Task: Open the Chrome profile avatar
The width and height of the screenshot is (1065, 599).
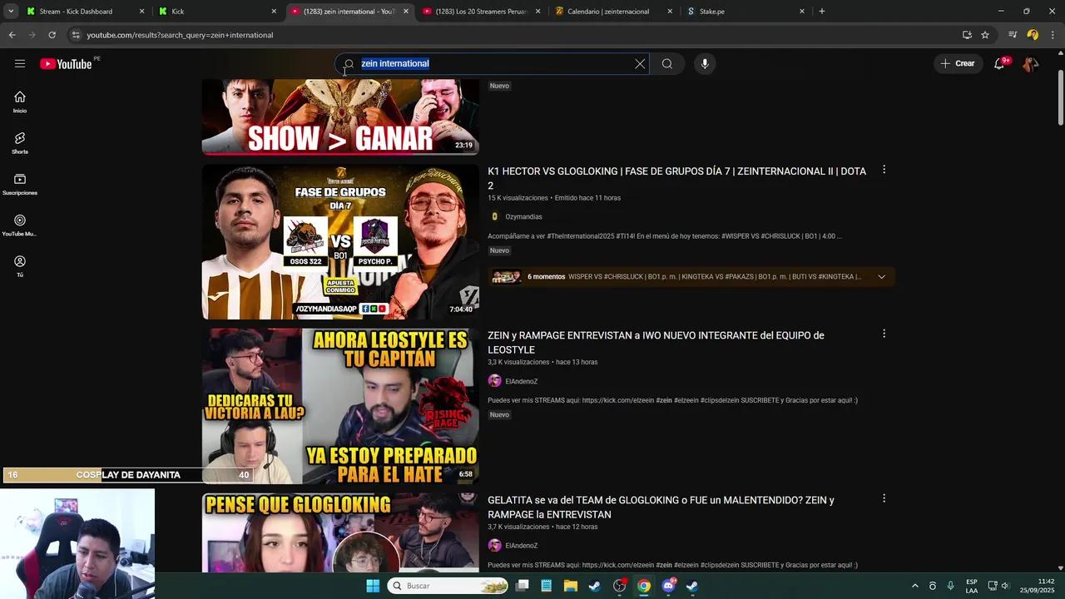Action: click(1033, 35)
